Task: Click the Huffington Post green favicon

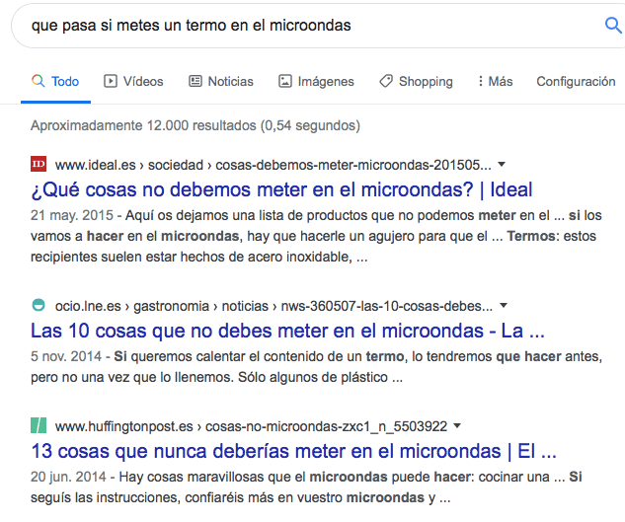Action: pyautogui.click(x=39, y=426)
